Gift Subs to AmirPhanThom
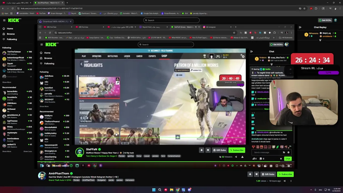Viewport: 343px width, 193px height. [x=268, y=174]
